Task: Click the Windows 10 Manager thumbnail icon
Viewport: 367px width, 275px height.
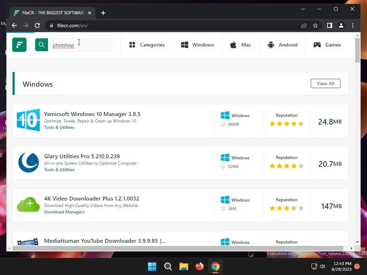Action: 28,120
